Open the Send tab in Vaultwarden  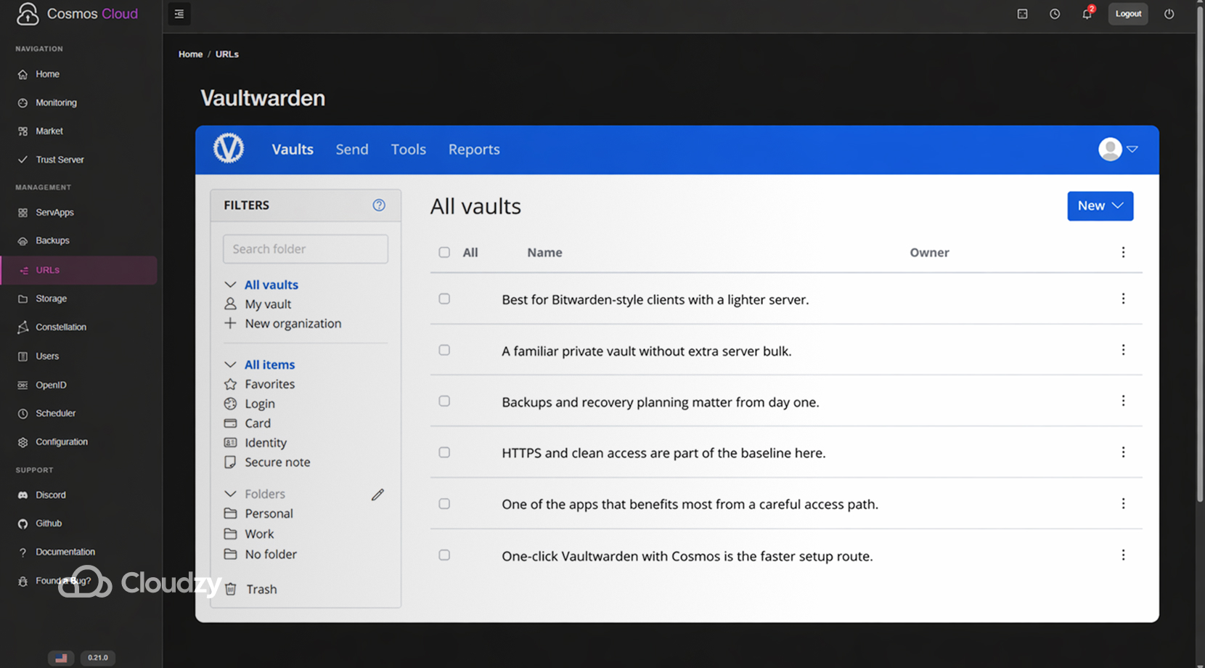tap(351, 149)
